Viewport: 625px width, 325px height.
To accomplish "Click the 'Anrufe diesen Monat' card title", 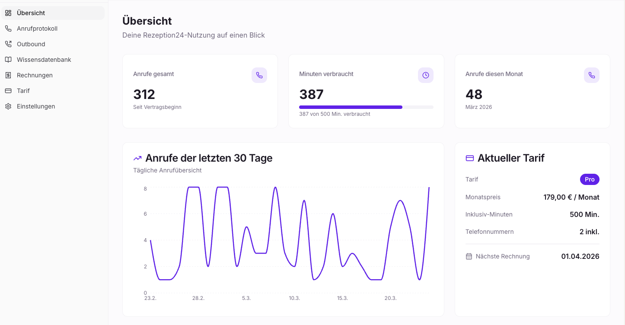I will click(494, 74).
